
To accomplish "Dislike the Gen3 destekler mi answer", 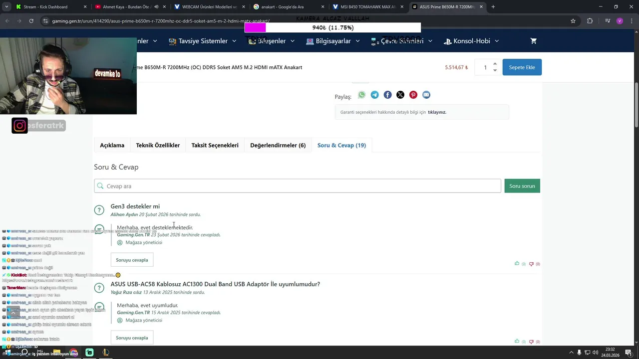I will click(531, 264).
